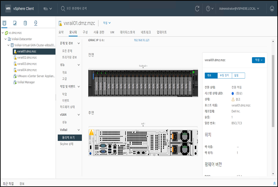Open the Networking inventory icon
The image size is (278, 187).
(x=36, y=23)
